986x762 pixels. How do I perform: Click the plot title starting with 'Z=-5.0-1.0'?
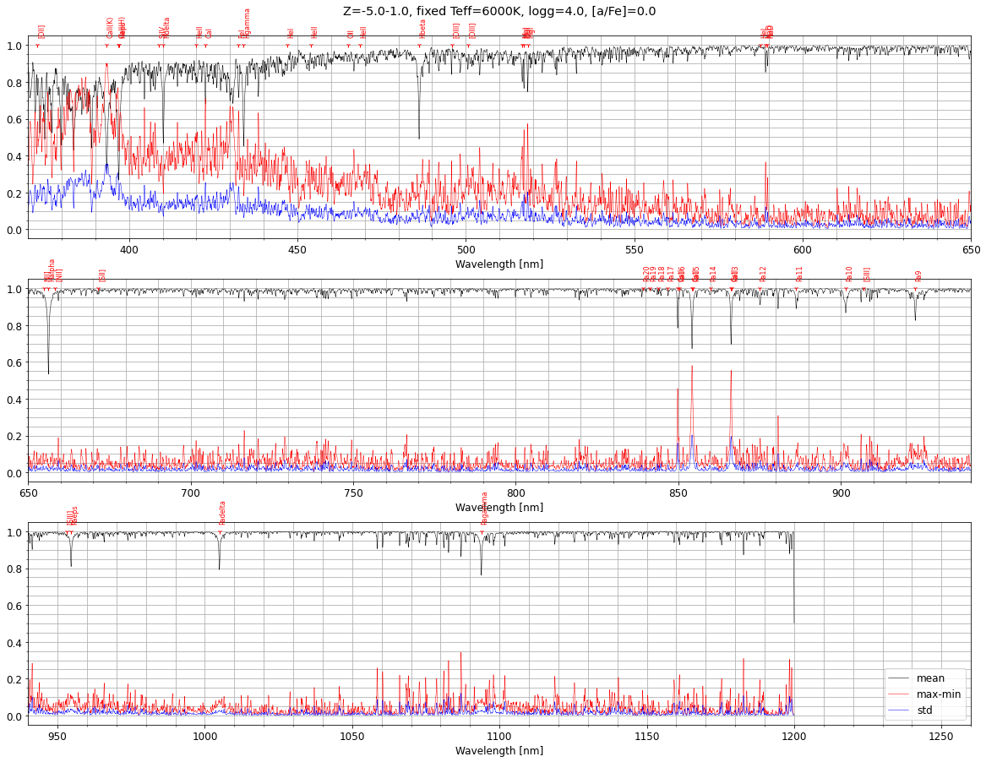(x=498, y=11)
